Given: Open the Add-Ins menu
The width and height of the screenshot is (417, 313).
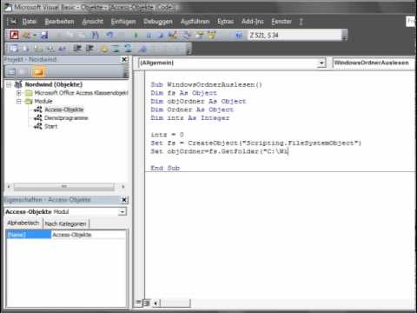Looking at the screenshot, I should 253,22.
